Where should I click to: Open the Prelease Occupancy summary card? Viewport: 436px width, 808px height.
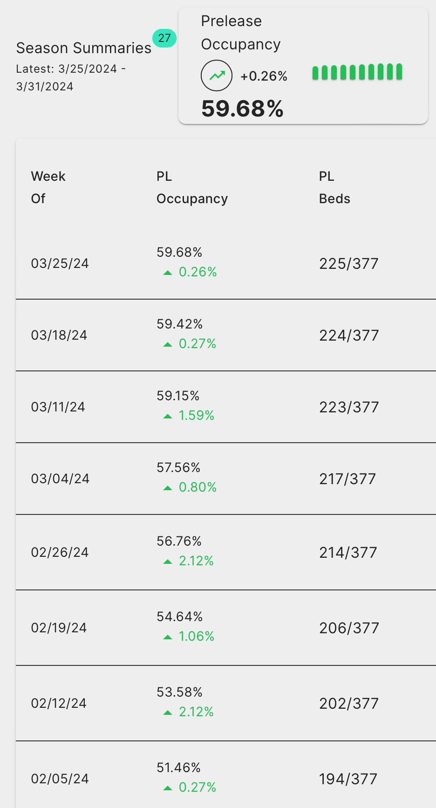pos(303,66)
